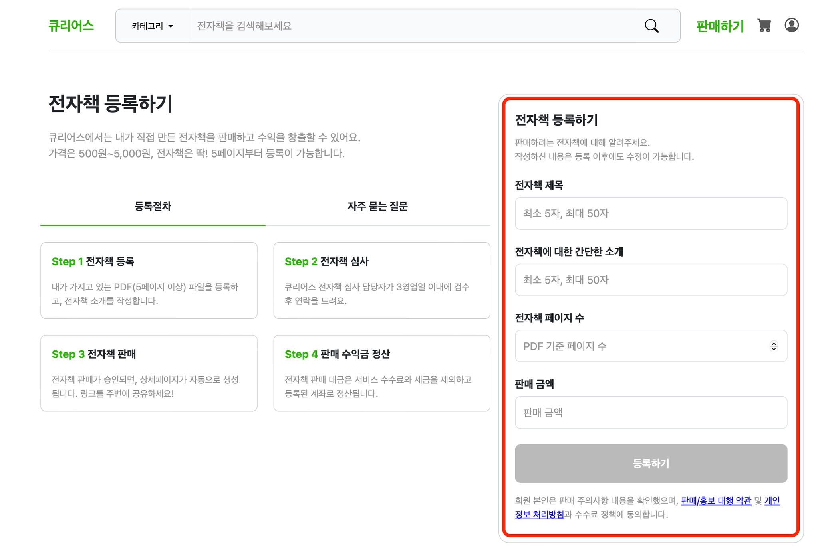This screenshot has height=553, width=818.
Task: Switch to the 등록절차 tab
Action: pos(153,206)
